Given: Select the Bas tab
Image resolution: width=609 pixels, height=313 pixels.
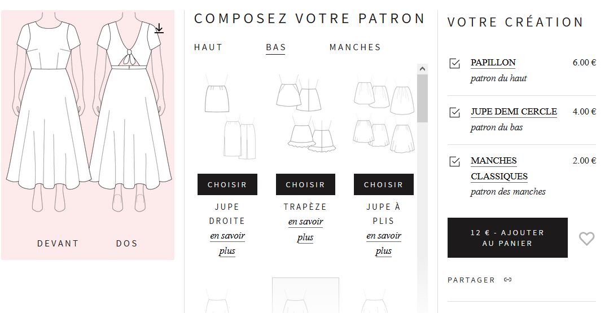Looking at the screenshot, I should pos(276,47).
